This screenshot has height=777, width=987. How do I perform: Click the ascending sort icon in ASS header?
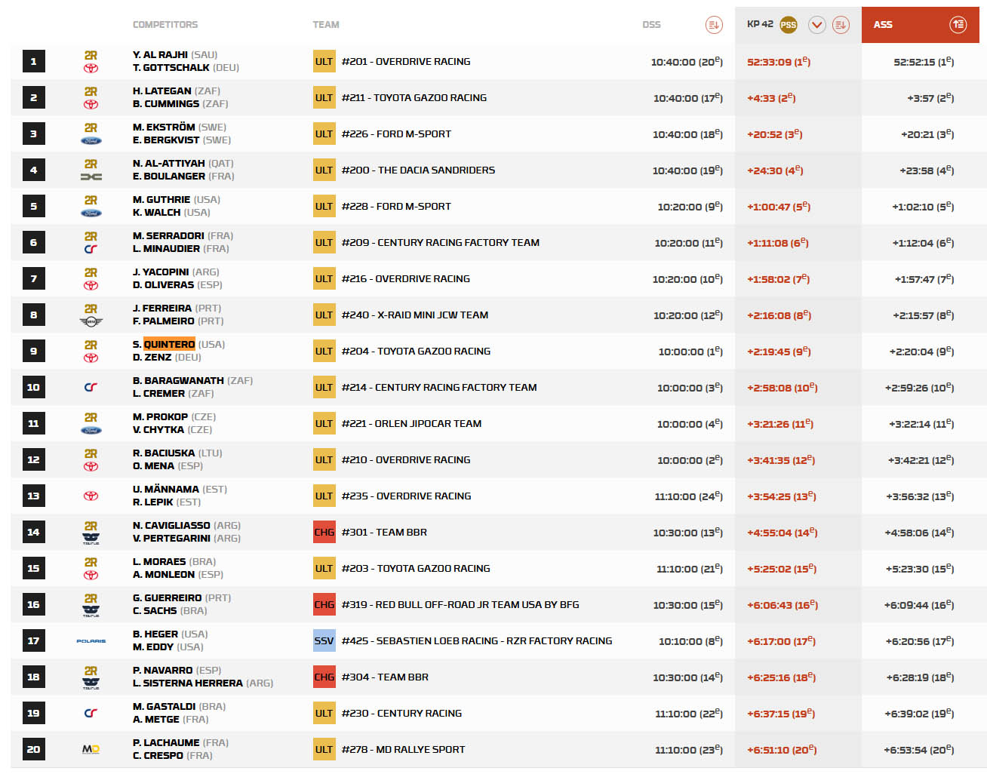click(x=957, y=25)
